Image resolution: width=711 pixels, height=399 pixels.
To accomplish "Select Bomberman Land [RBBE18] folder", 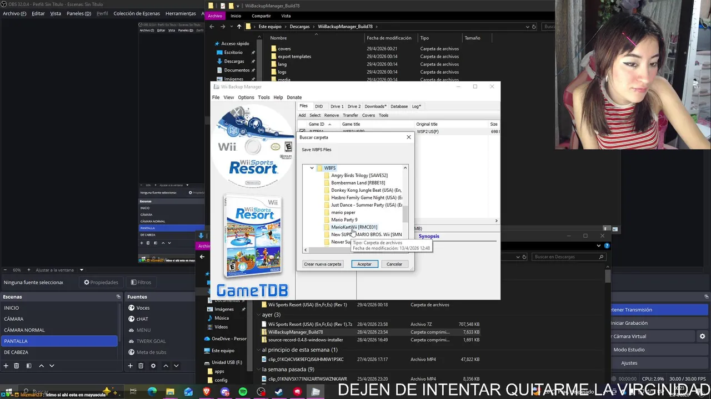I will click(358, 183).
